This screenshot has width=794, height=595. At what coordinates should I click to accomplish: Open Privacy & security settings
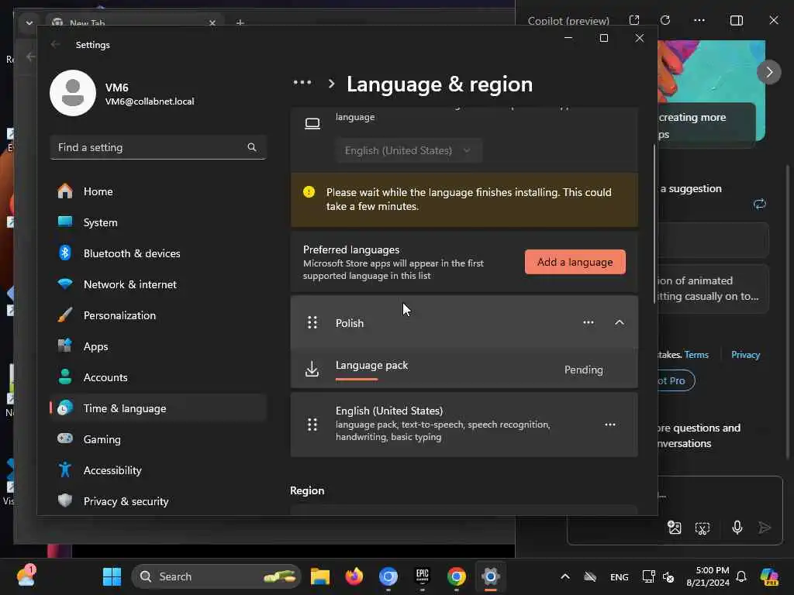158,501
